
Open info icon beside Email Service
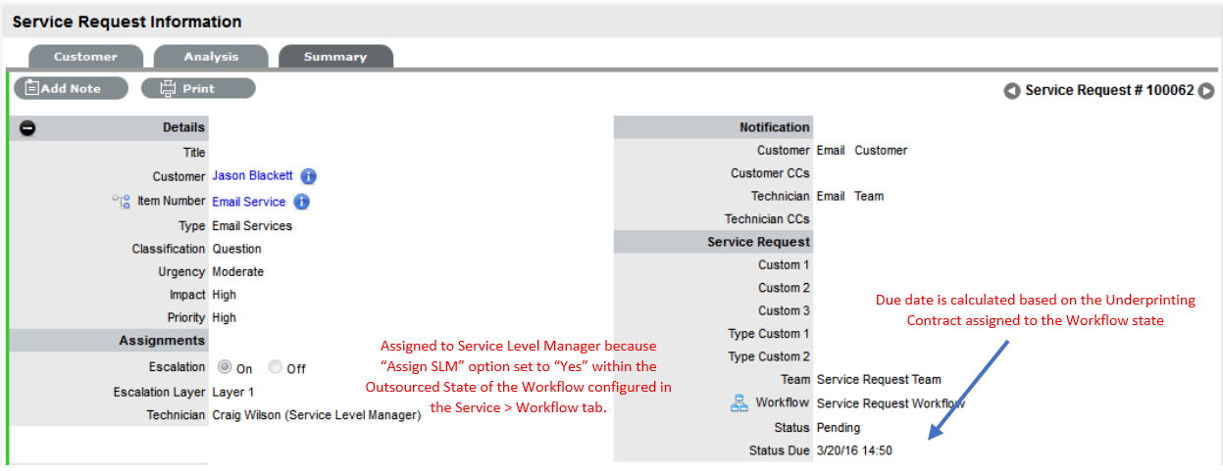(301, 202)
